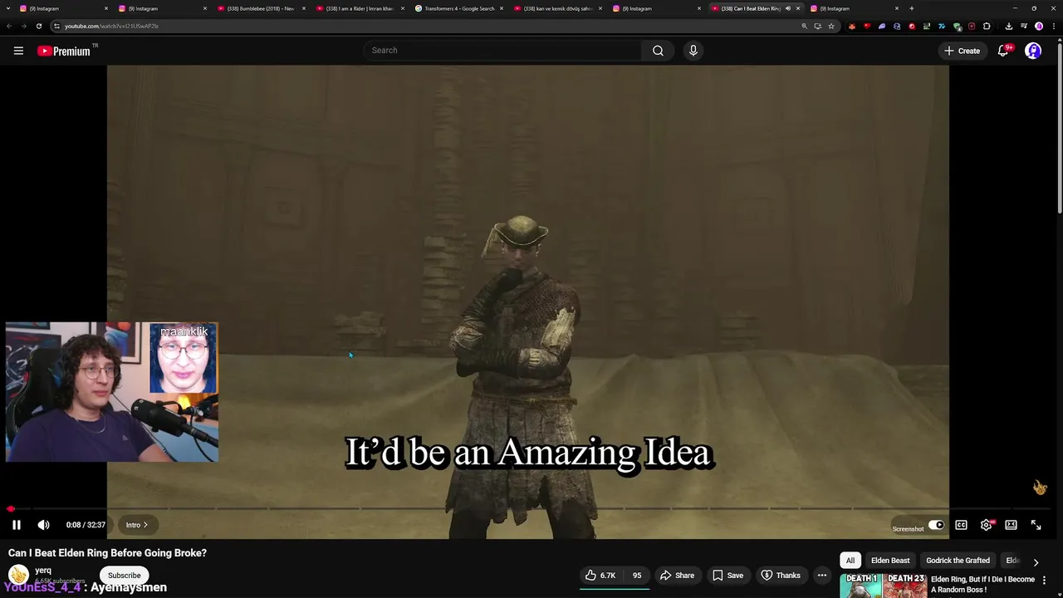Open DEATH 1 DEATH 23 video thumbnail
1063x598 pixels.
[x=883, y=586]
